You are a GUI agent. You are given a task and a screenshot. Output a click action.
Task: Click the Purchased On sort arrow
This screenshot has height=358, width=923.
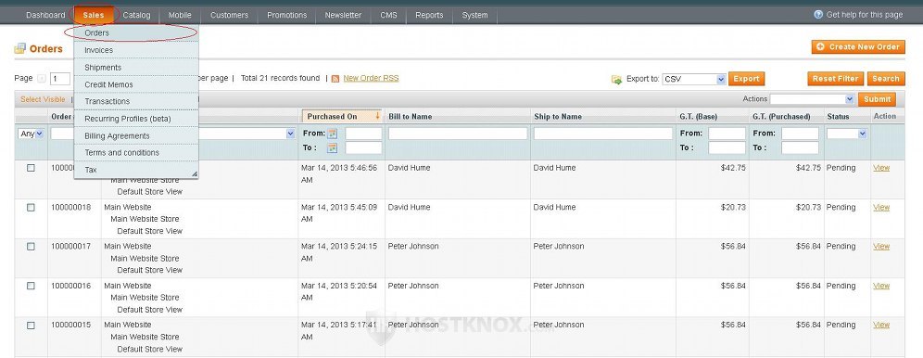tap(377, 116)
